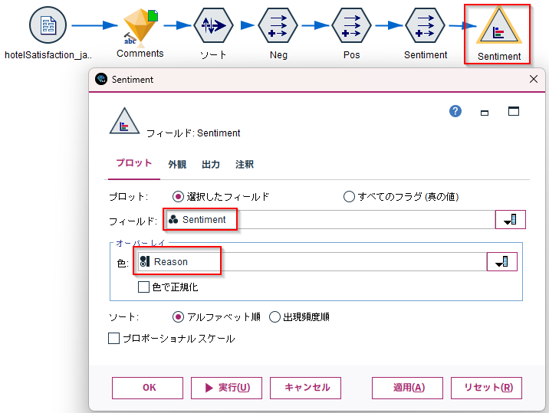Select the Pos derive node

pyautogui.click(x=351, y=25)
